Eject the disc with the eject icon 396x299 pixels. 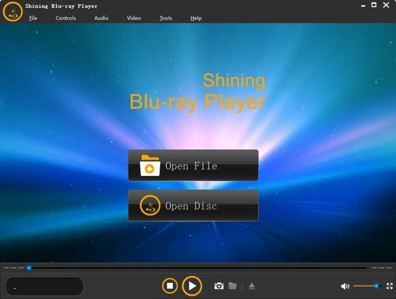click(252, 286)
